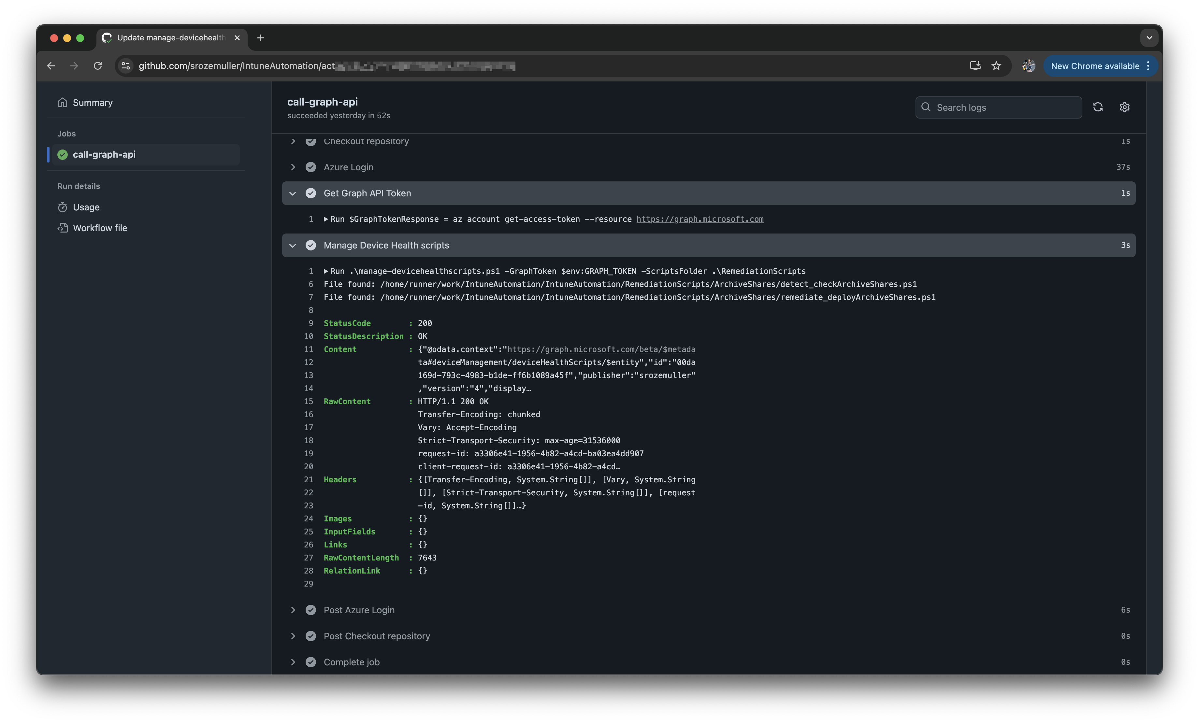This screenshot has height=723, width=1199.
Task: Bookmark this page with the star icon
Action: click(x=997, y=66)
